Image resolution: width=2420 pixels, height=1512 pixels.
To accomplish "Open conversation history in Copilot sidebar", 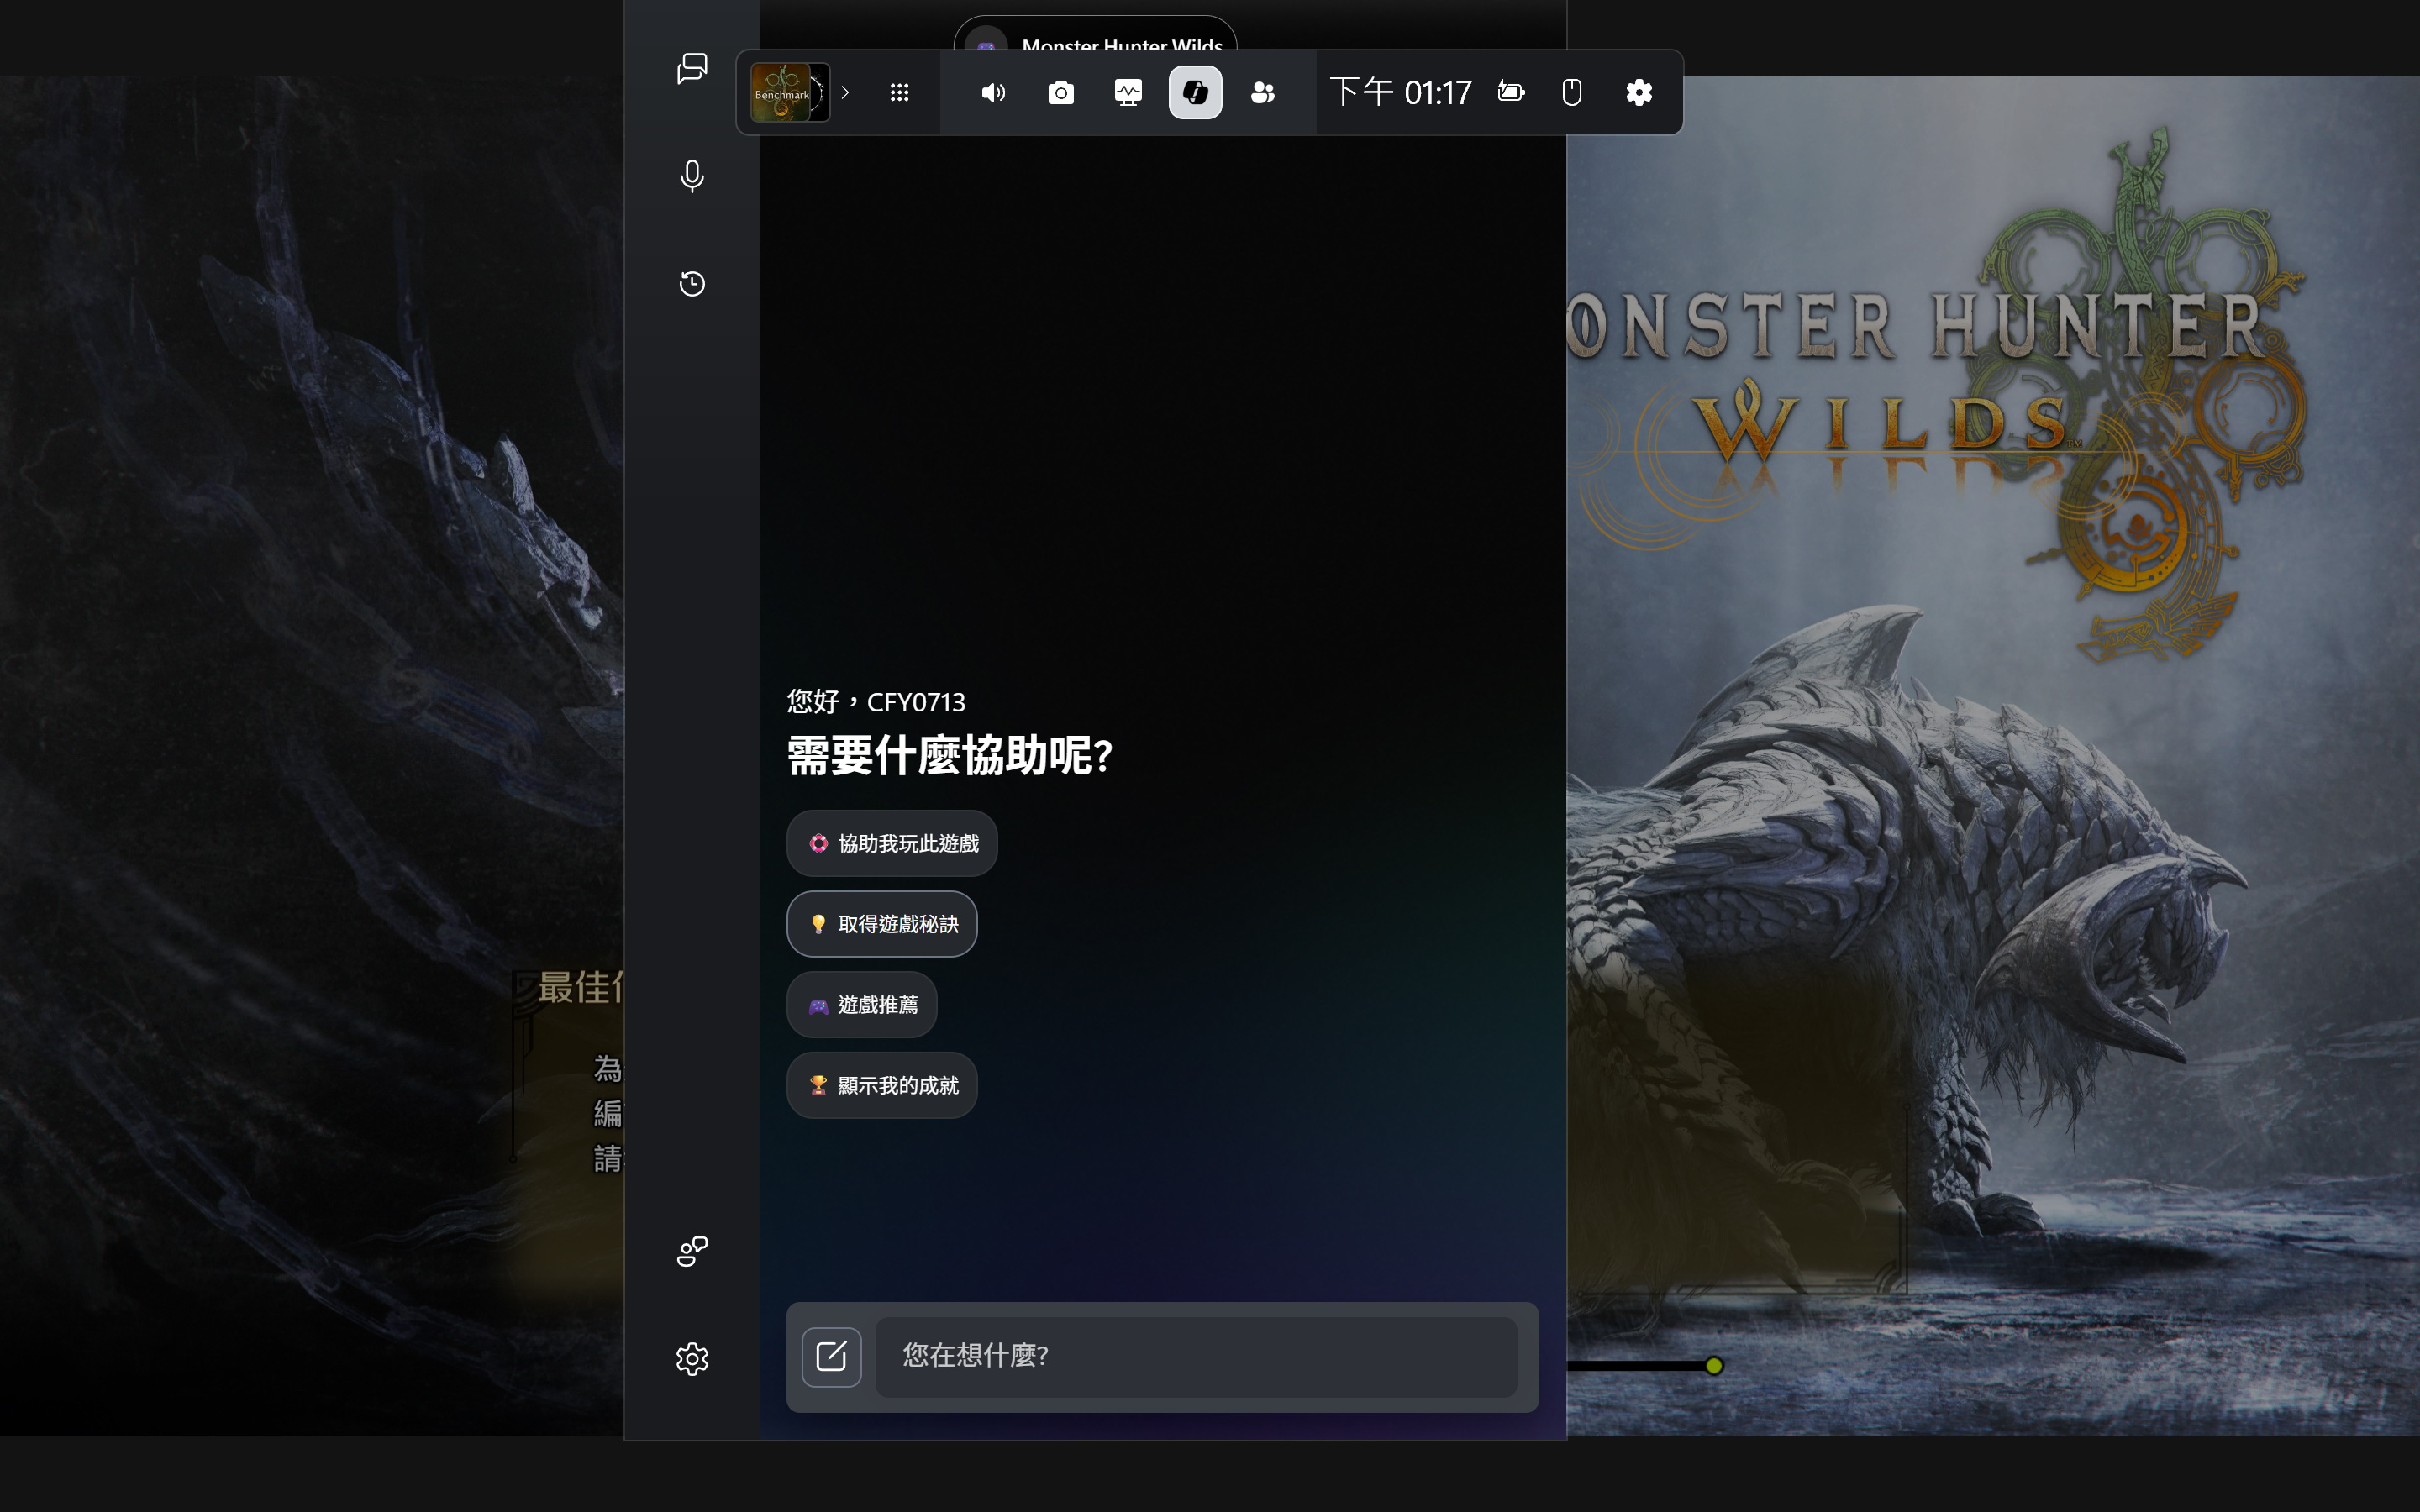I will 692,284.
